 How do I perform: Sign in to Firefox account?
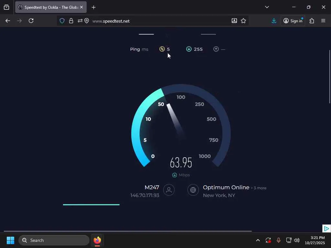tap(293, 21)
